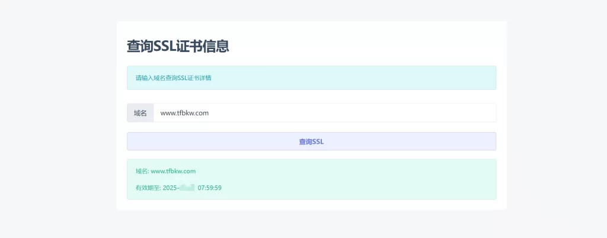Click the blurred date in expiry line
The height and width of the screenshot is (238, 607).
tap(187, 188)
